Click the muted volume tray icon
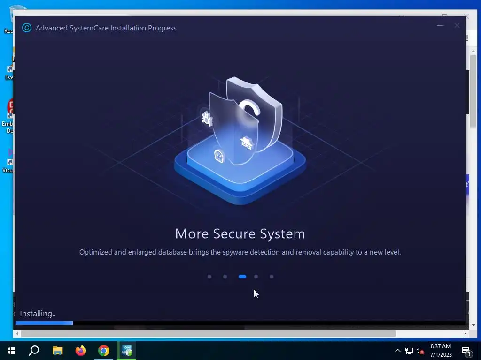 click(x=420, y=351)
